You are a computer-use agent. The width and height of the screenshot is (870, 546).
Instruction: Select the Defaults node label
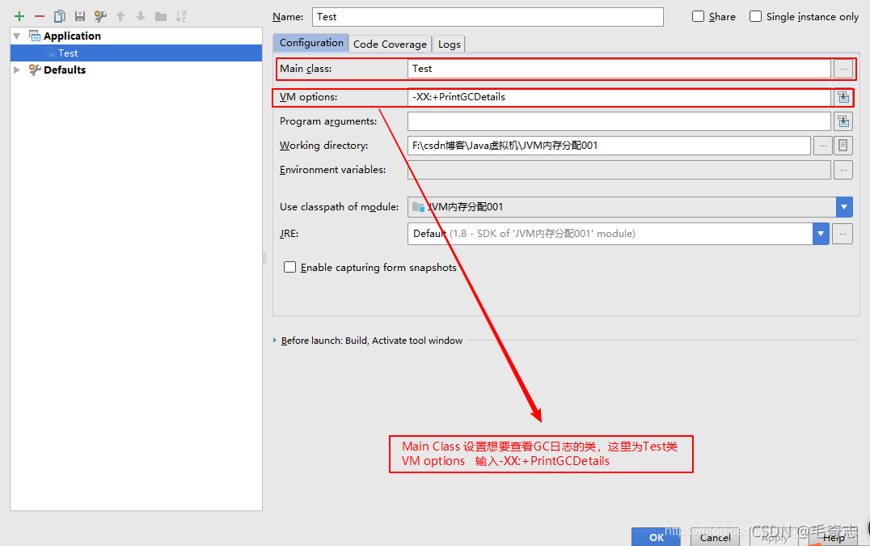(65, 70)
